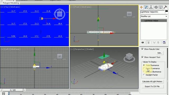169x95 pixels.
Task: Open [Wireframe] menu in Left viewport
Action: click(15, 49)
